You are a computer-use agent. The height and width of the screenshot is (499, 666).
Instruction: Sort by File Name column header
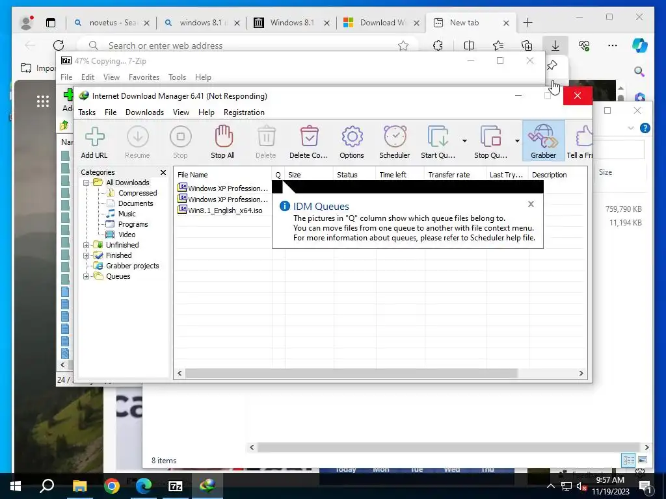coord(222,175)
